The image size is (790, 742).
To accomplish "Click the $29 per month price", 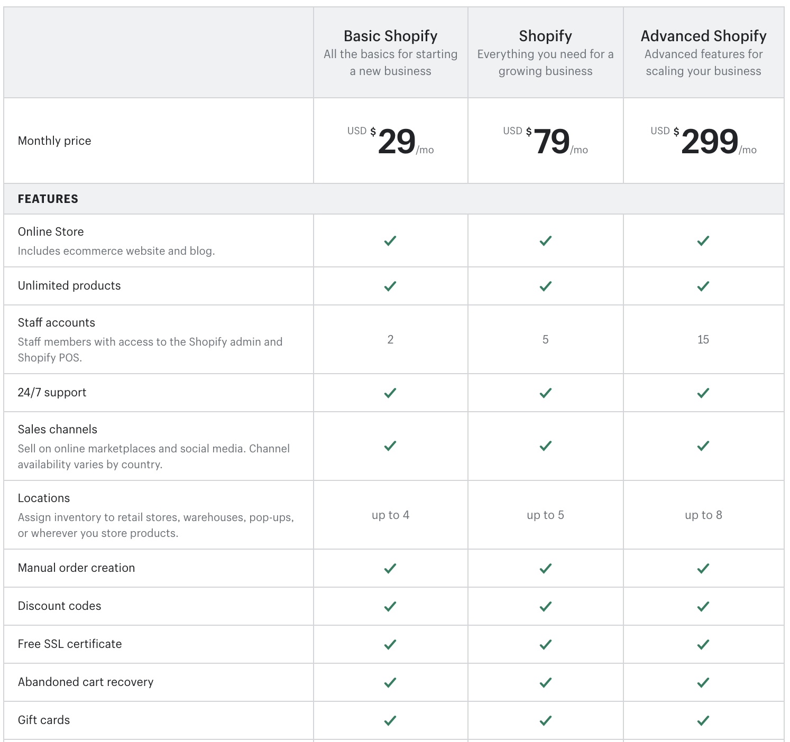I will point(396,142).
